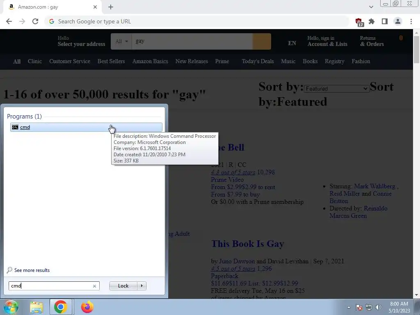
Task: Open the uBlock extension icon
Action: pyautogui.click(x=359, y=22)
